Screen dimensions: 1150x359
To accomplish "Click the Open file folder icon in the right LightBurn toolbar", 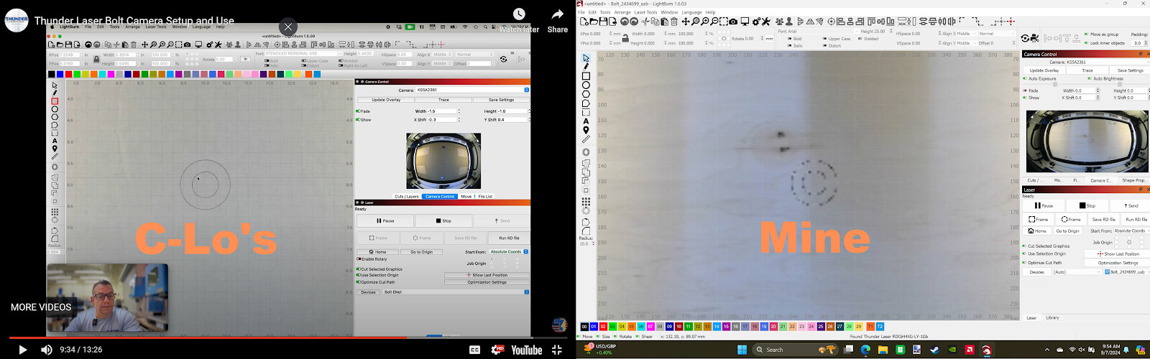I will click(x=594, y=22).
